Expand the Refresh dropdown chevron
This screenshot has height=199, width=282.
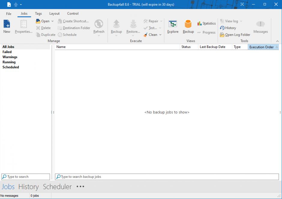point(99,36)
